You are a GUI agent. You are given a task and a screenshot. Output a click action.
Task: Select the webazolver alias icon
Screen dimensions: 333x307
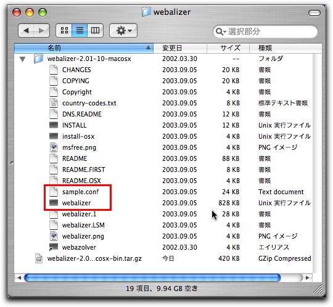click(x=54, y=247)
